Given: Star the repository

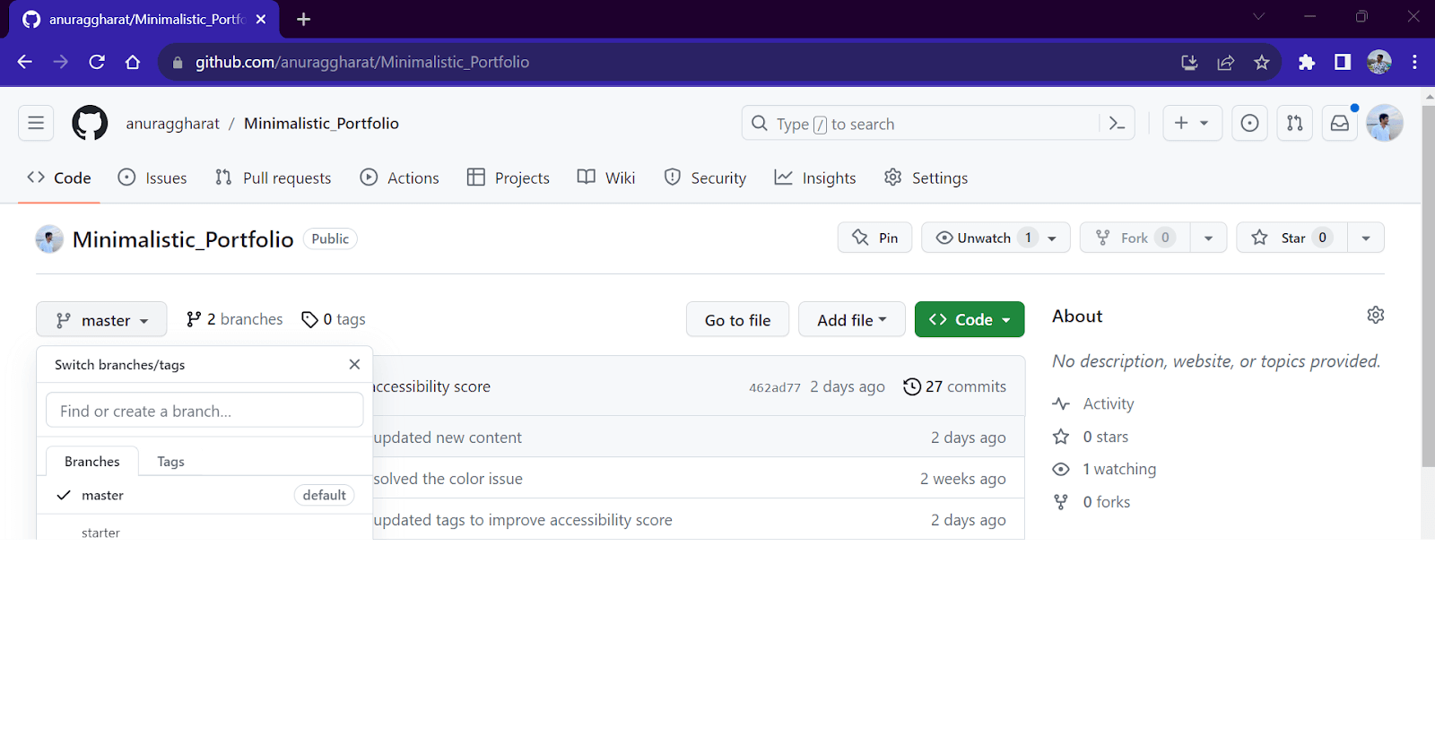Looking at the screenshot, I should pyautogui.click(x=1291, y=238).
